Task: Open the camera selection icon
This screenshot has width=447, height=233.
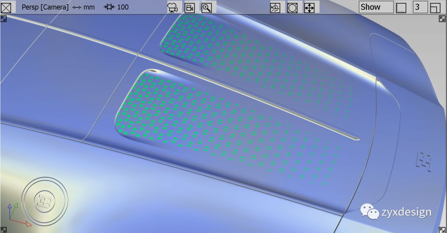Action: [x=173, y=8]
